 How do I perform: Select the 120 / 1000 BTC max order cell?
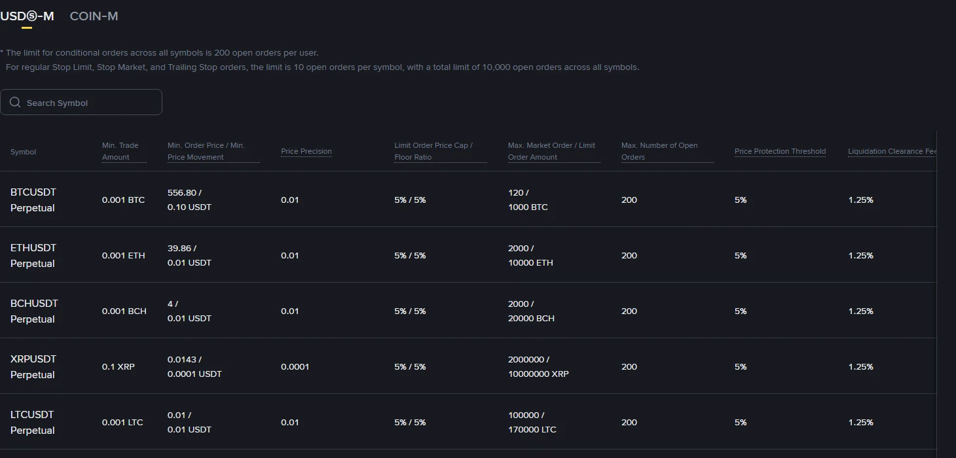[x=528, y=200]
